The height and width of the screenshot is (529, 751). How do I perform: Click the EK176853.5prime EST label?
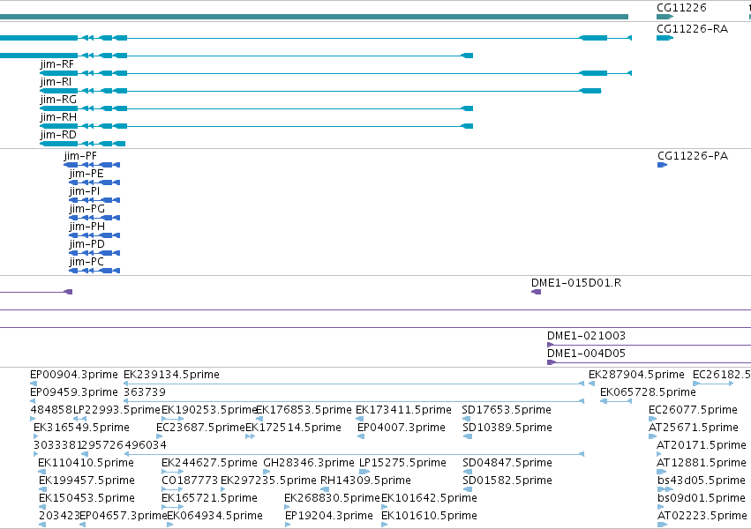(x=304, y=410)
